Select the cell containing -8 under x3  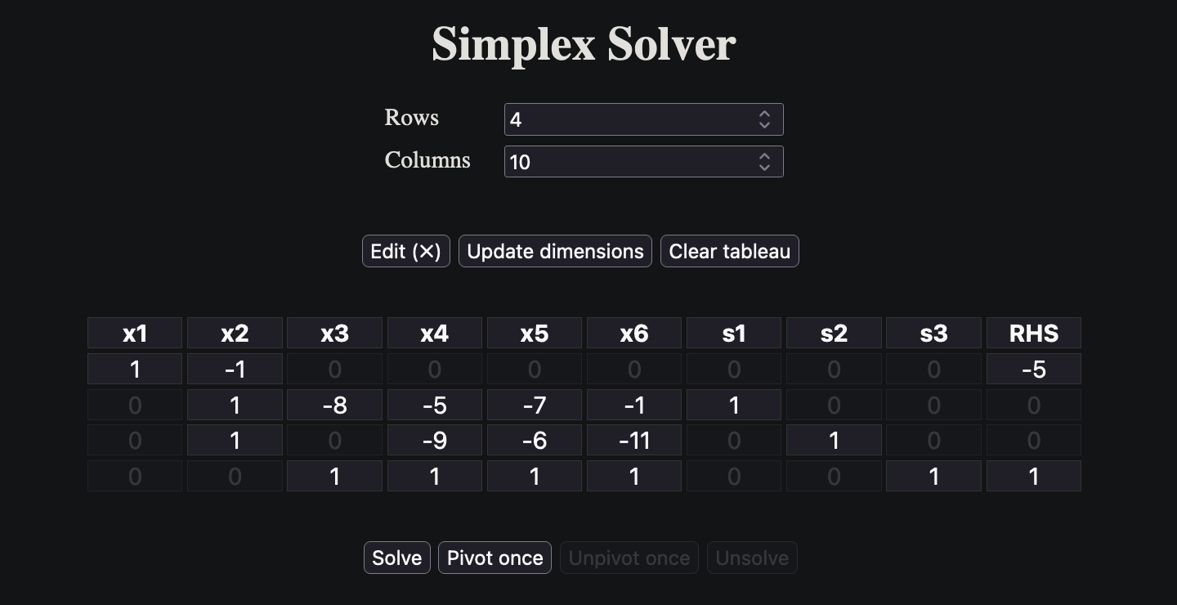point(334,405)
